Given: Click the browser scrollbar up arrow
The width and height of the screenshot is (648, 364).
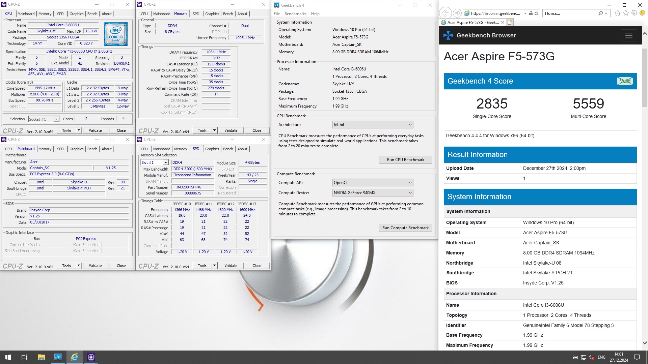Looking at the screenshot, I should pyautogui.click(x=645, y=34).
